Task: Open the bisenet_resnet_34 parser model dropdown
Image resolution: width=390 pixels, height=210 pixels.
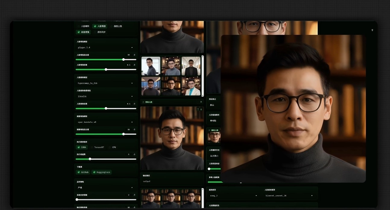Action: (x=290, y=196)
